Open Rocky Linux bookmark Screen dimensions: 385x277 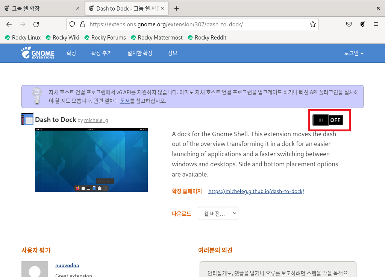click(23, 38)
